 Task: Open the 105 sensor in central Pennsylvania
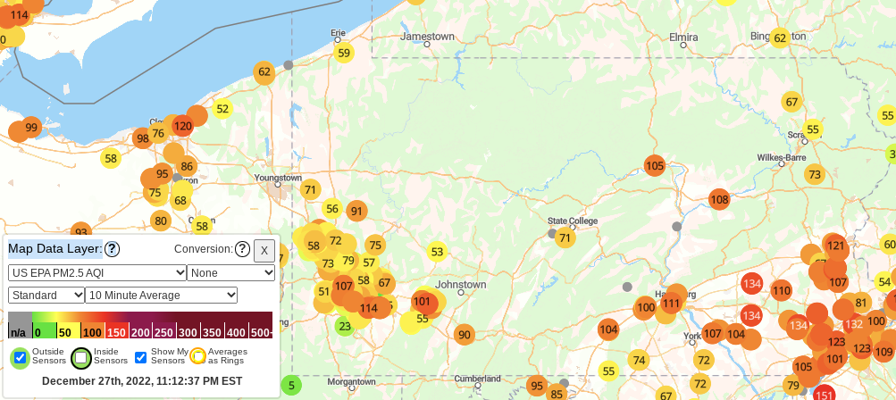[655, 165]
